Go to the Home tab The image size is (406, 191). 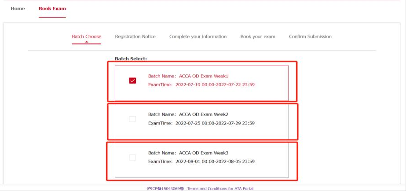point(18,9)
